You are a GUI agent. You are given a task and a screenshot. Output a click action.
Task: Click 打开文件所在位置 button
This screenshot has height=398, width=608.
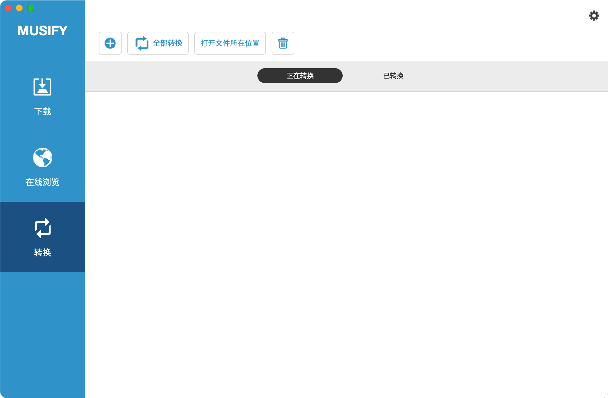coord(230,43)
